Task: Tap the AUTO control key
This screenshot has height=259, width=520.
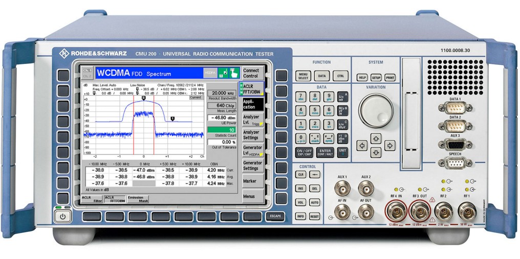Action: tap(314, 202)
